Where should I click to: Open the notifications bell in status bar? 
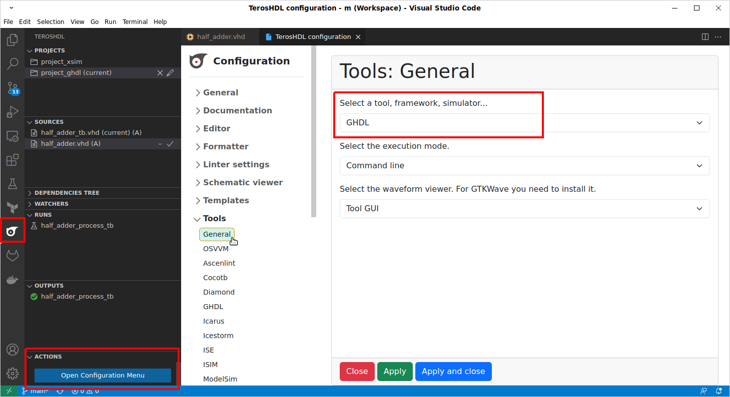(x=719, y=391)
